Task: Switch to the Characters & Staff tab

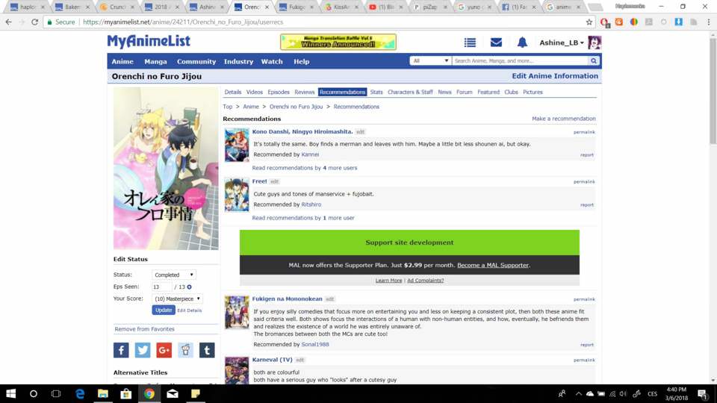Action: 410,92
